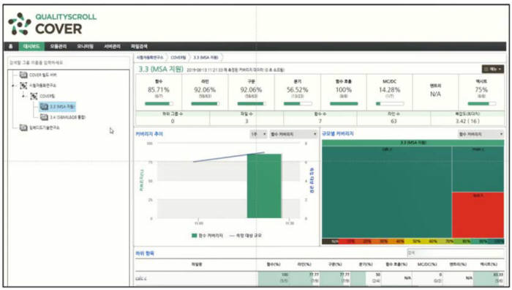The width and height of the screenshot is (512, 290).
Task: Click the icon of the bottom tree entry
Action: pyautogui.click(x=23, y=127)
